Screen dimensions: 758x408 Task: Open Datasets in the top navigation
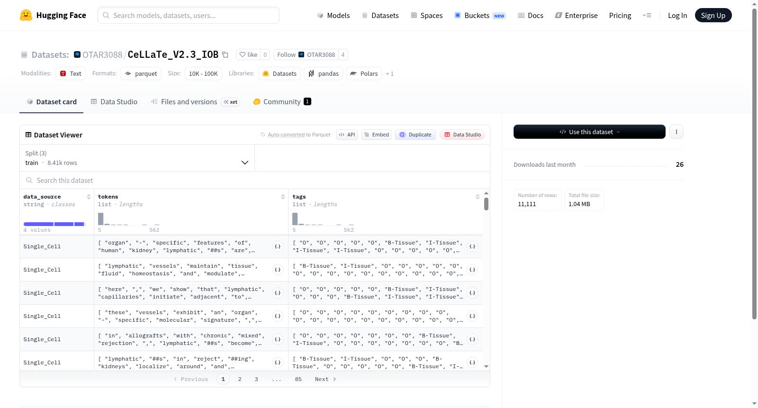(380, 15)
